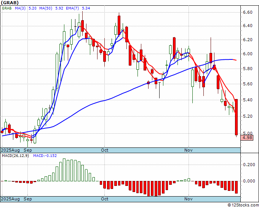This screenshot has width=259, height=208.
Task: Click the last large red candlestick
Action: pos(237,117)
